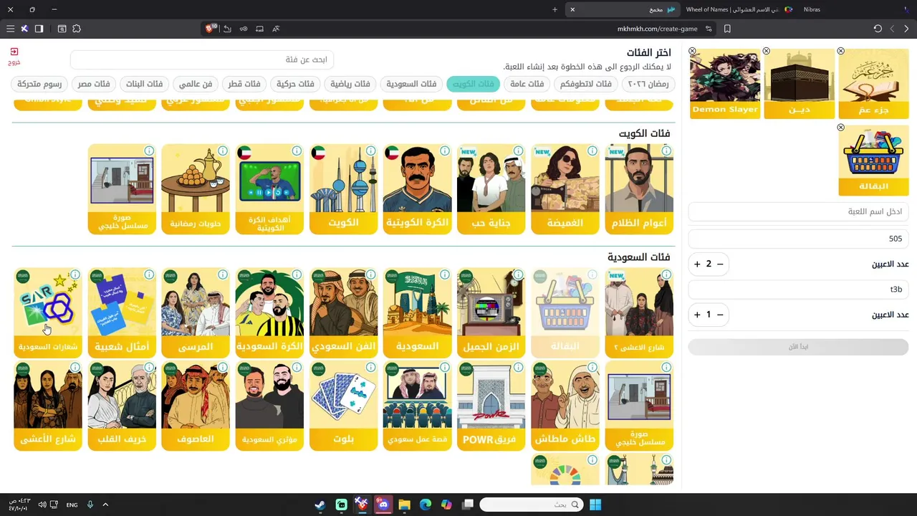Screen dimensions: 917x516
Task: Select the فئات مصر filter chip
Action: pos(94,84)
